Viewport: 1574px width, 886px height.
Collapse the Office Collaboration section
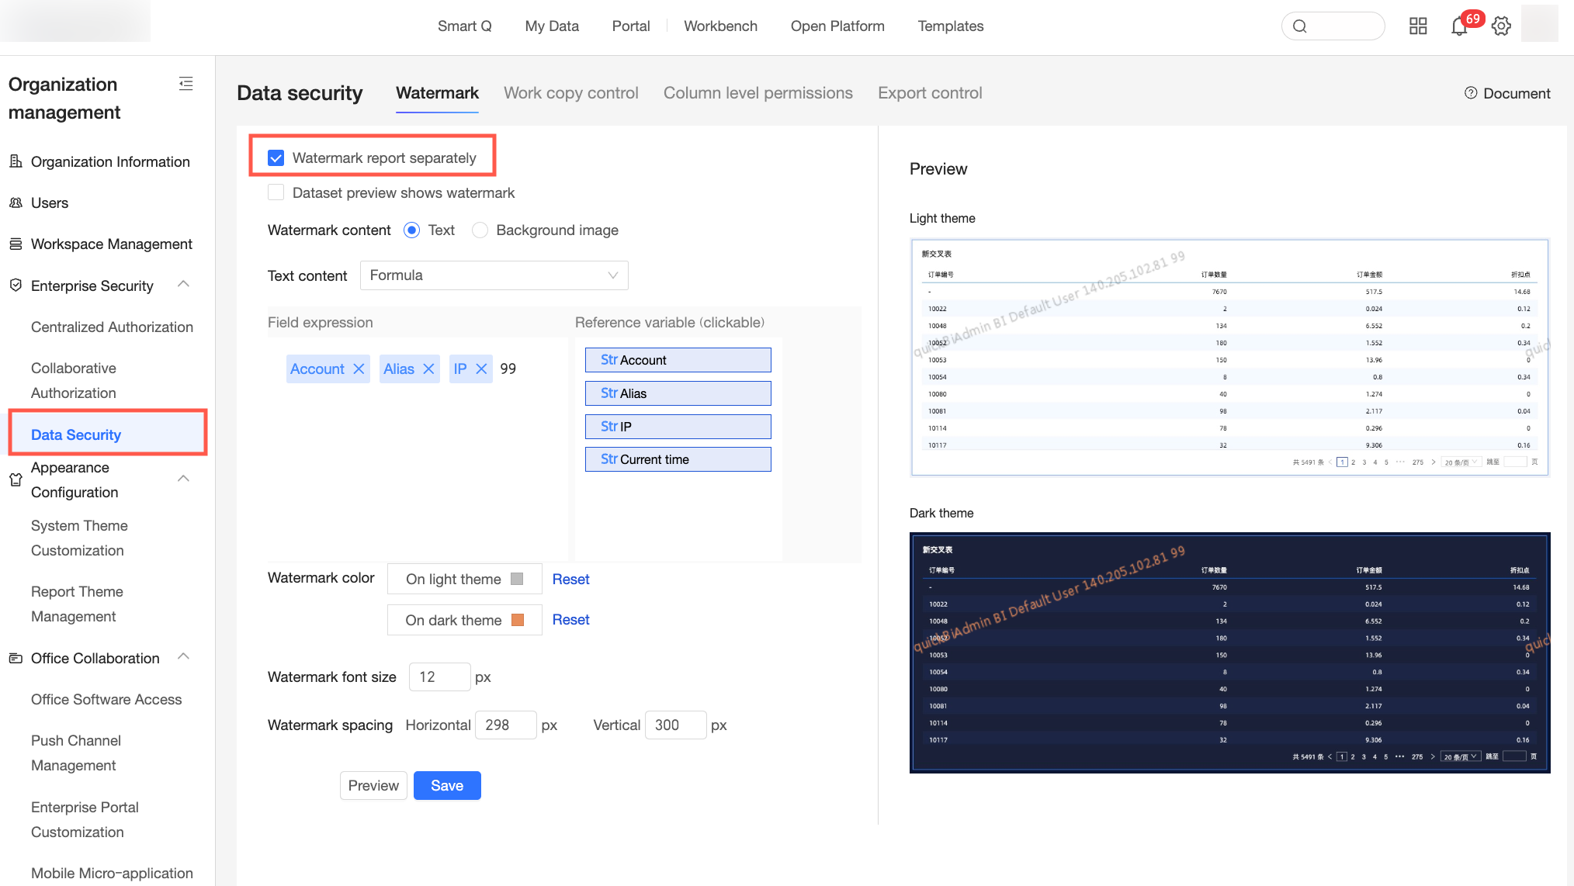click(x=184, y=657)
